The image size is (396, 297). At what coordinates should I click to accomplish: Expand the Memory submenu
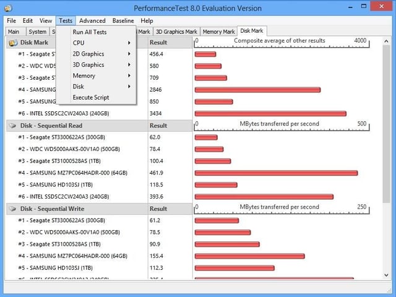[97, 75]
